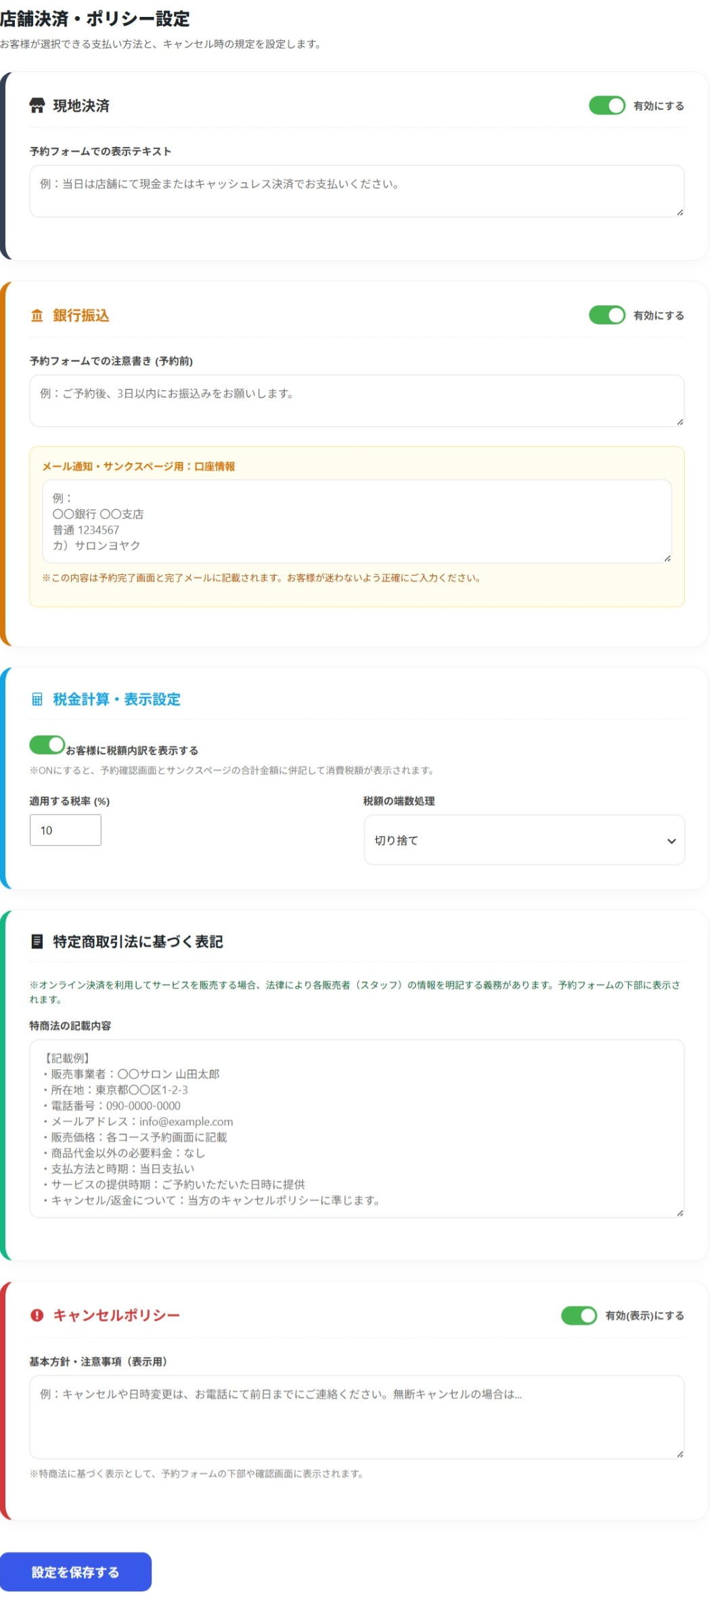Toggle the 銀行振込 有効にする switch

point(606,316)
